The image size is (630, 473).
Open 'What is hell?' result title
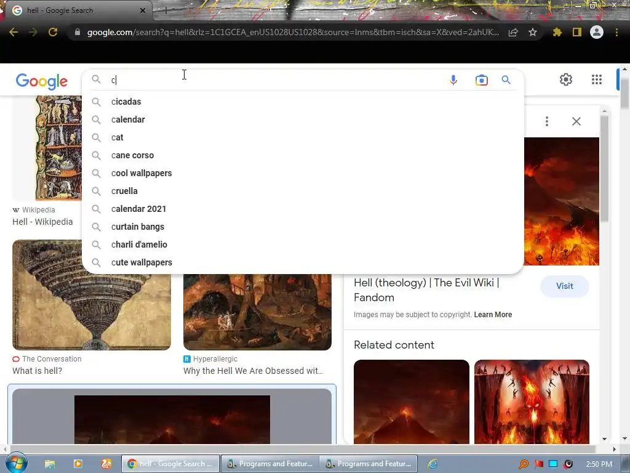pos(37,371)
